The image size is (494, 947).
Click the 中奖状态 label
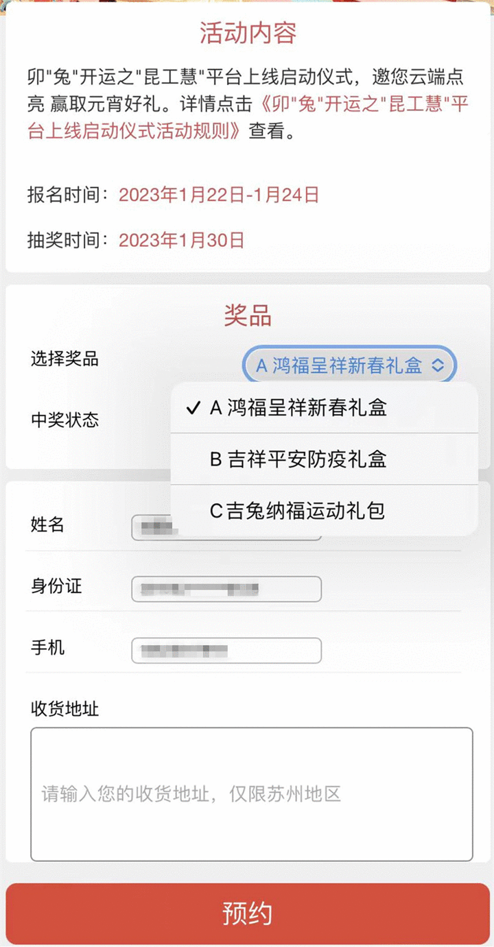tap(64, 420)
